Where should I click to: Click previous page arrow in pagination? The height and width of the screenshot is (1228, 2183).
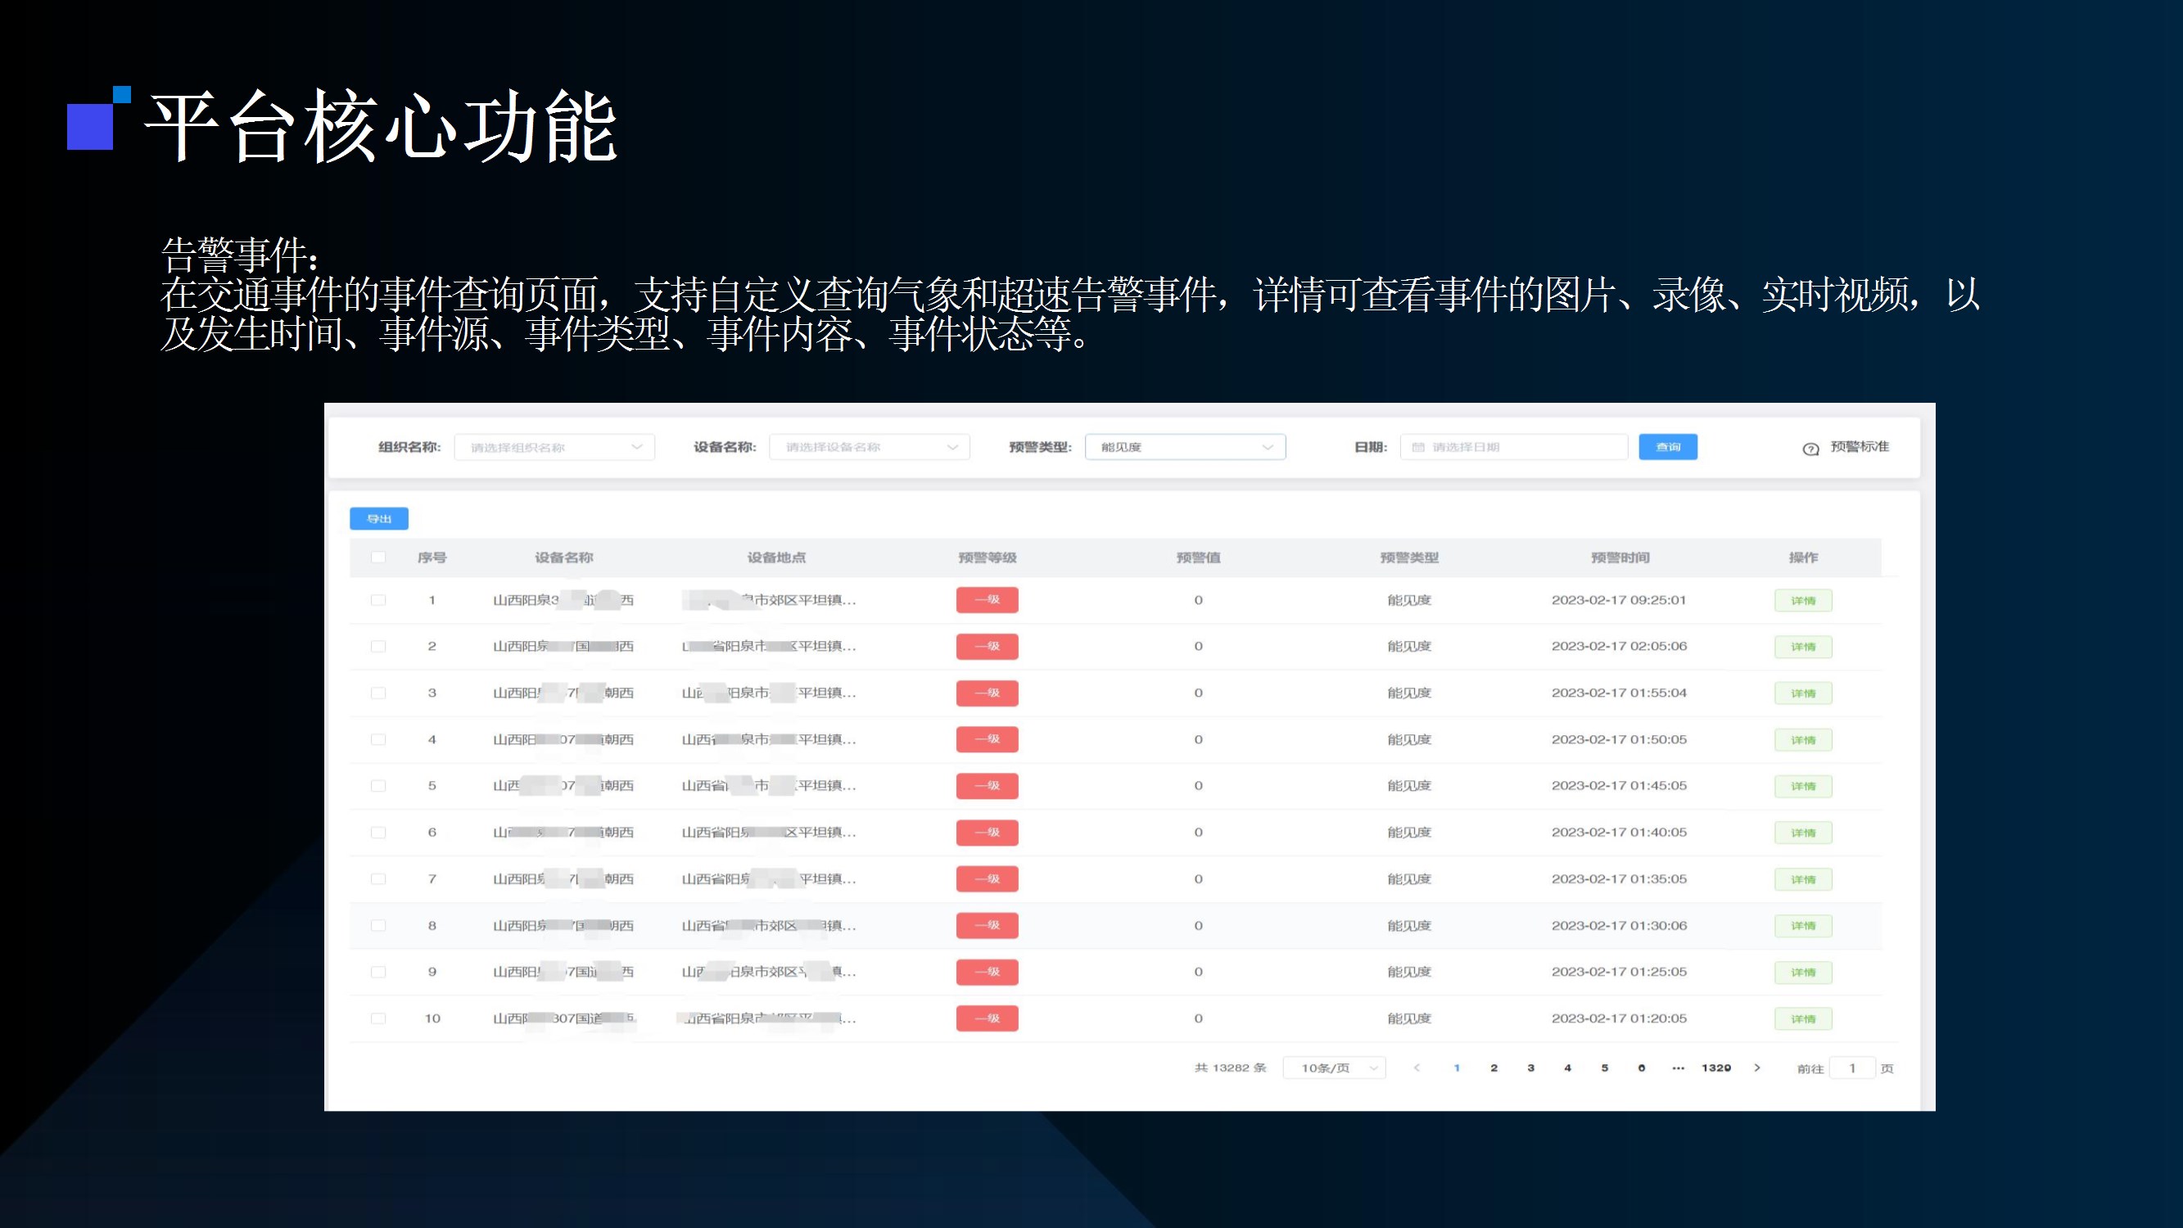click(x=1417, y=1068)
